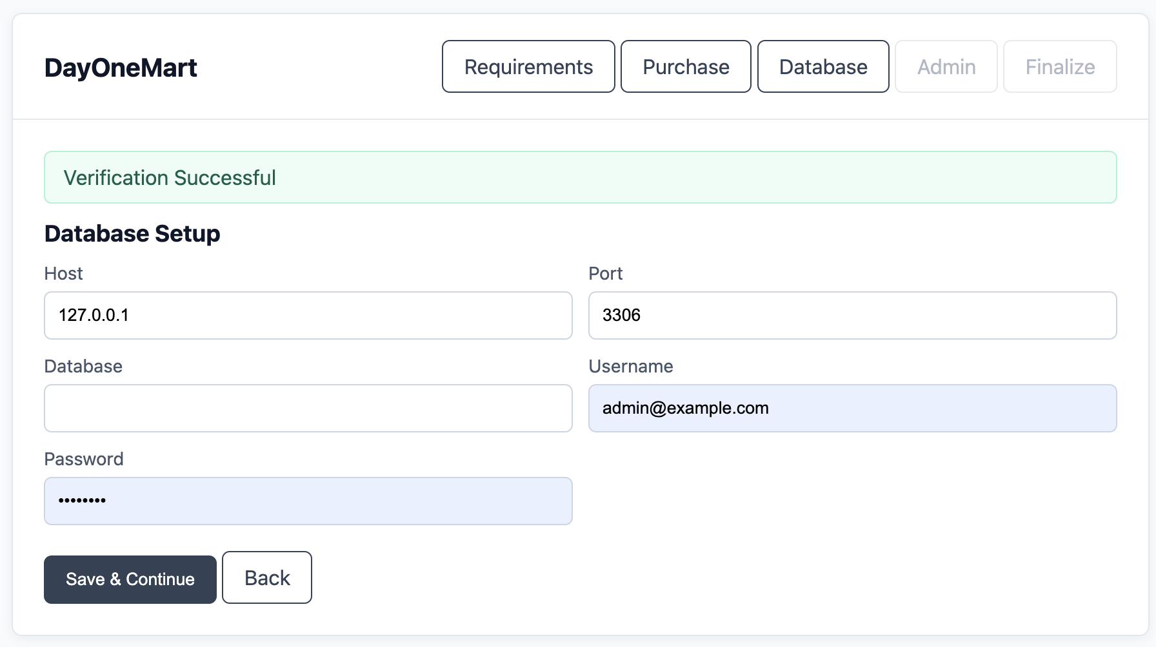Screen dimensions: 1156x647
Task: Click the Database field label
Action: tap(83, 366)
